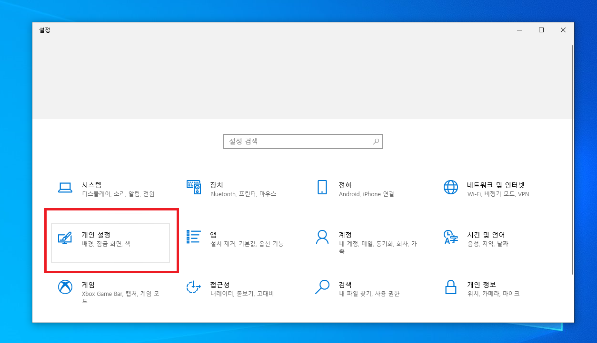Maximize the 설정 window
Screen dimensions: 597x343
click(541, 30)
